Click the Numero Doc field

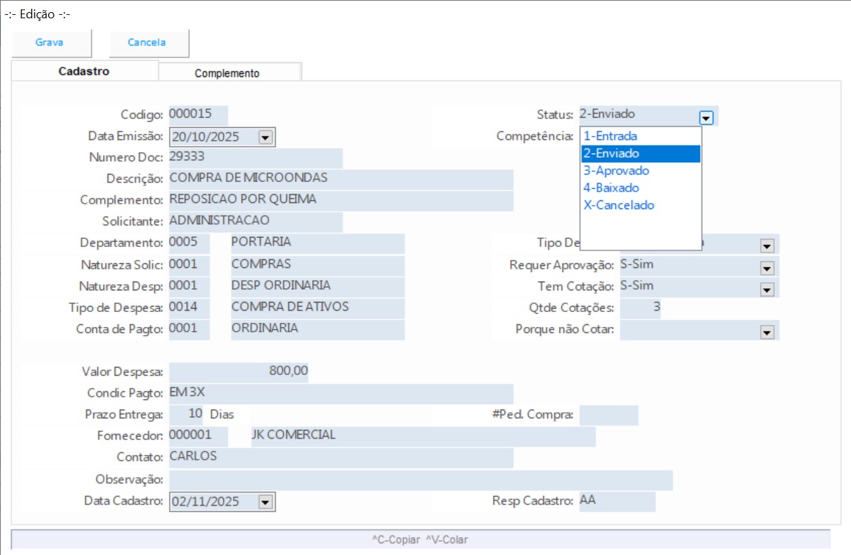click(255, 157)
